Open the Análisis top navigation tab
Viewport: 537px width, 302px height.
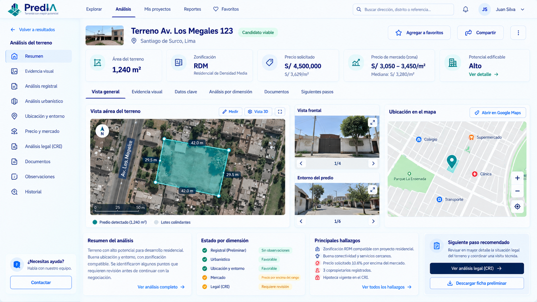click(x=123, y=9)
